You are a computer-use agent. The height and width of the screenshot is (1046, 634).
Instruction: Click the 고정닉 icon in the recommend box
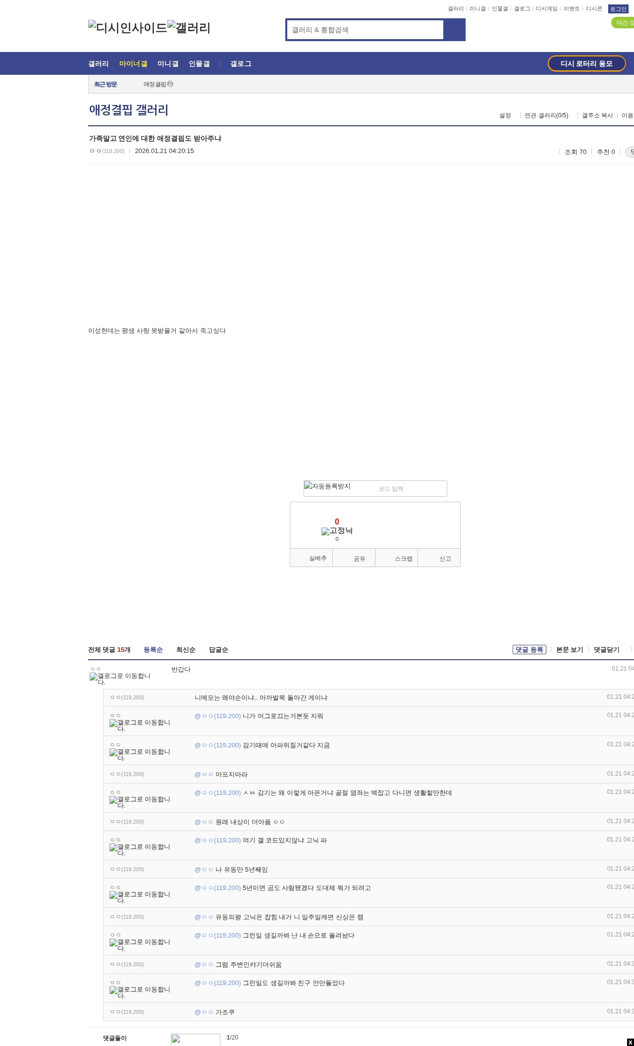point(337,531)
